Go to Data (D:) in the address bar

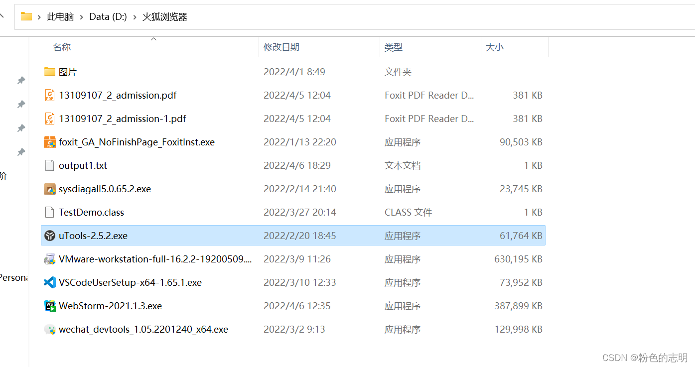pyautogui.click(x=108, y=16)
